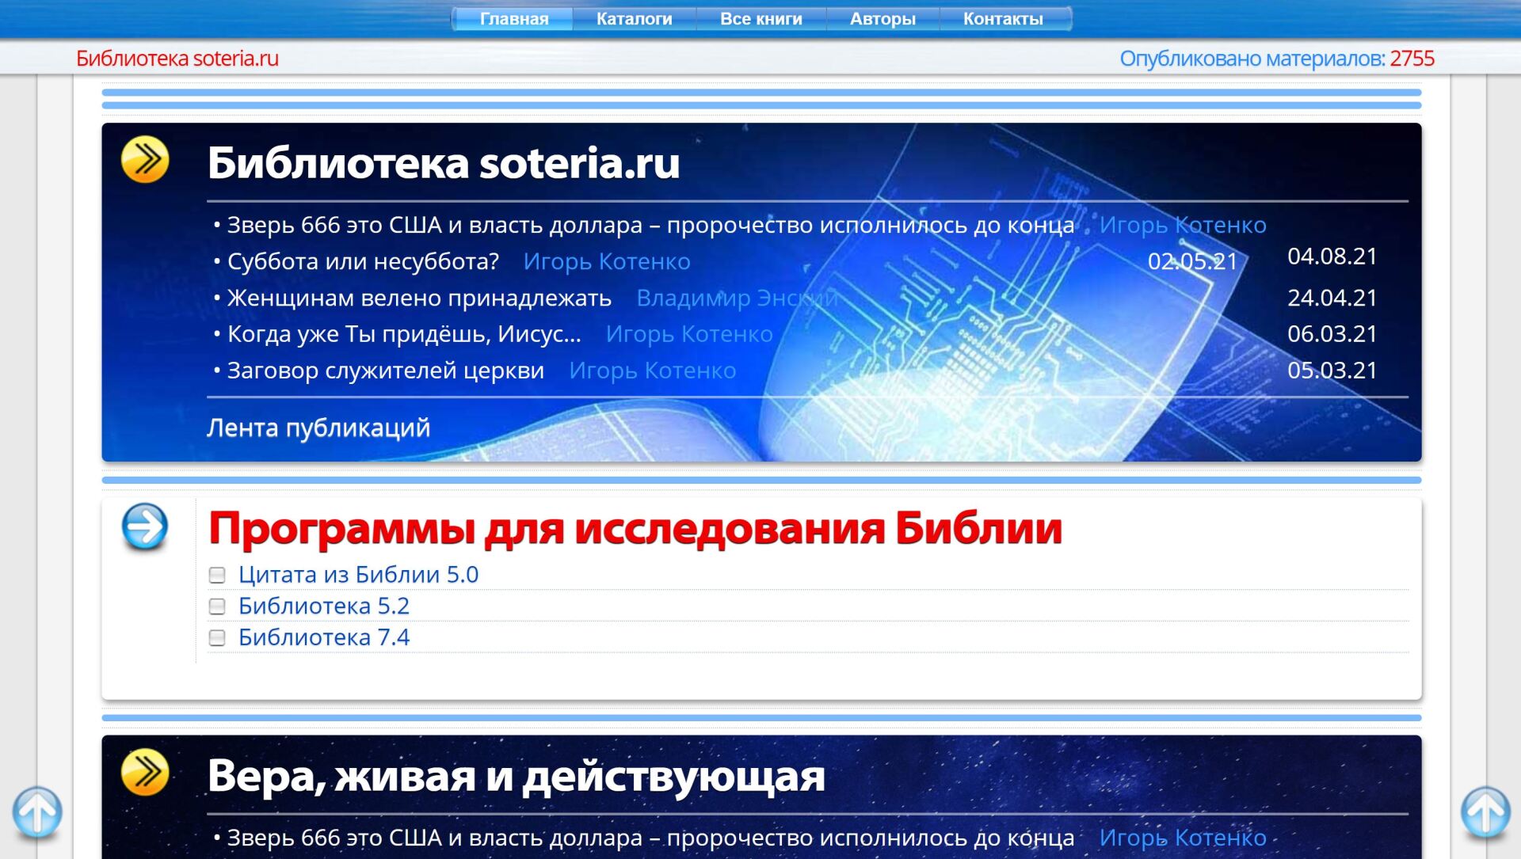Click the right scroll-to-top arrow button
1521x859 pixels.
[x=1485, y=812]
